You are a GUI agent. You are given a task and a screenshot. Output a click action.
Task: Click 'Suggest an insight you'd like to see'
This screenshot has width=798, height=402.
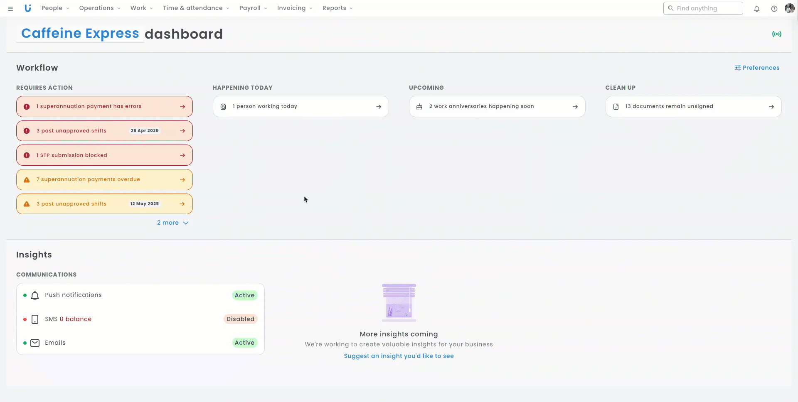point(399,356)
